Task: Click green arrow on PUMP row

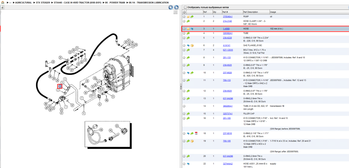Action: point(192,17)
